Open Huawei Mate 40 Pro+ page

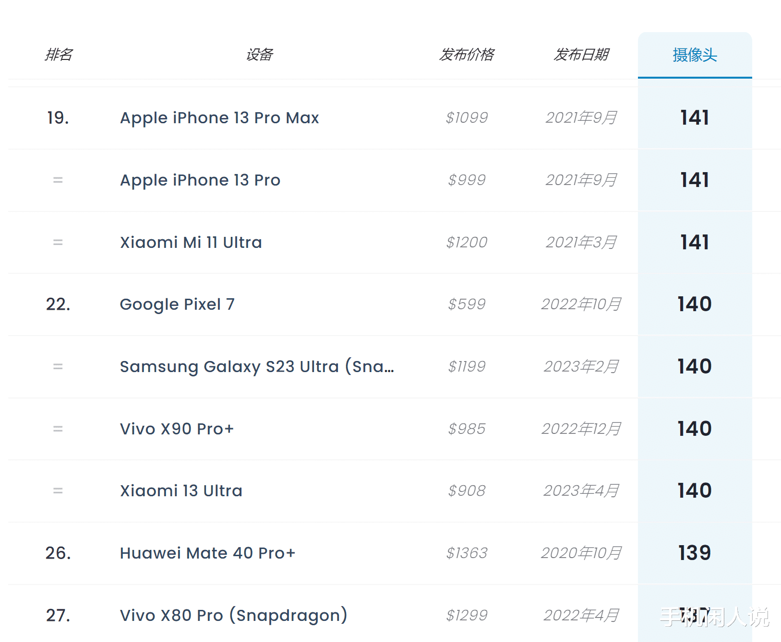(x=207, y=553)
